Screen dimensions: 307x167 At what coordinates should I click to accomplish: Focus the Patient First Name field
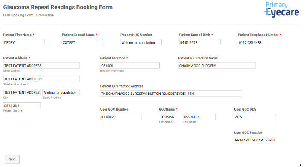coord(24,42)
